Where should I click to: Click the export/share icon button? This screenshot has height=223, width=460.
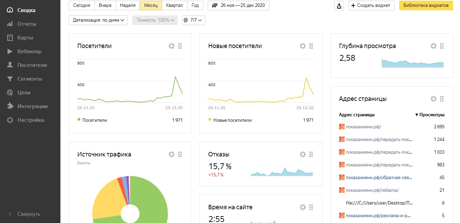[339, 5]
